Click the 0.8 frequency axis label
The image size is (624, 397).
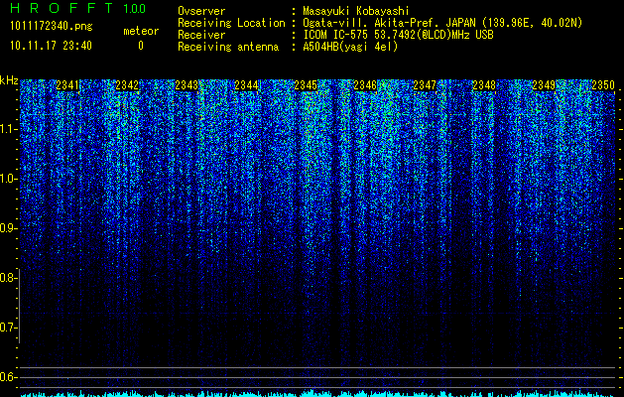pyautogui.click(x=8, y=278)
